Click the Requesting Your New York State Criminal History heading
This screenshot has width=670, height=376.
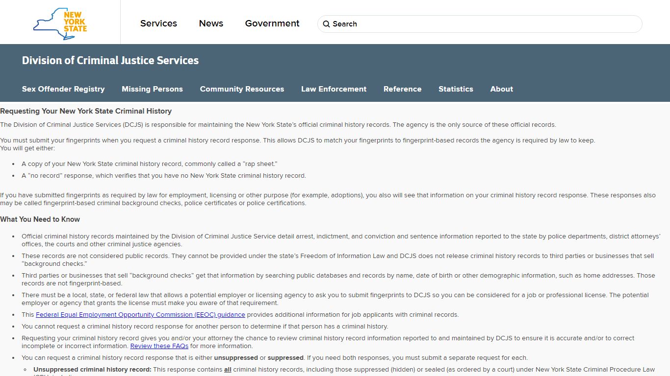coord(86,111)
